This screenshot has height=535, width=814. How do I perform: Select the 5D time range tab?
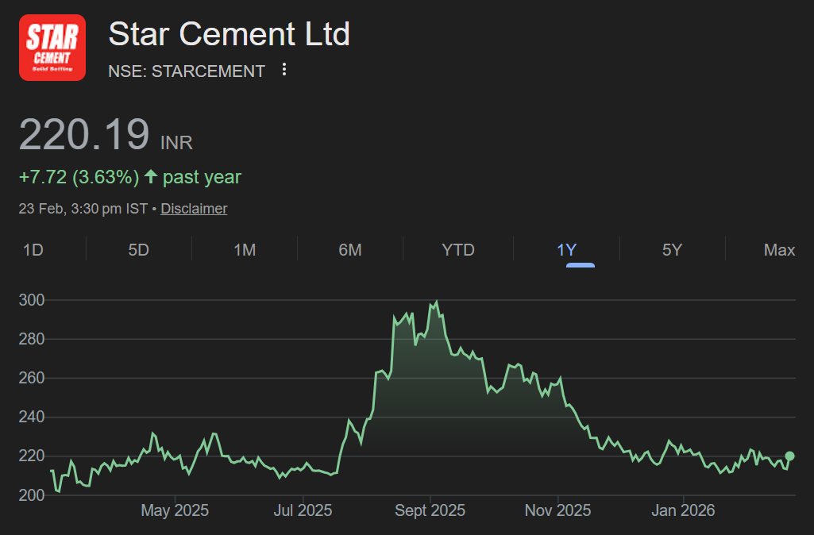(138, 249)
